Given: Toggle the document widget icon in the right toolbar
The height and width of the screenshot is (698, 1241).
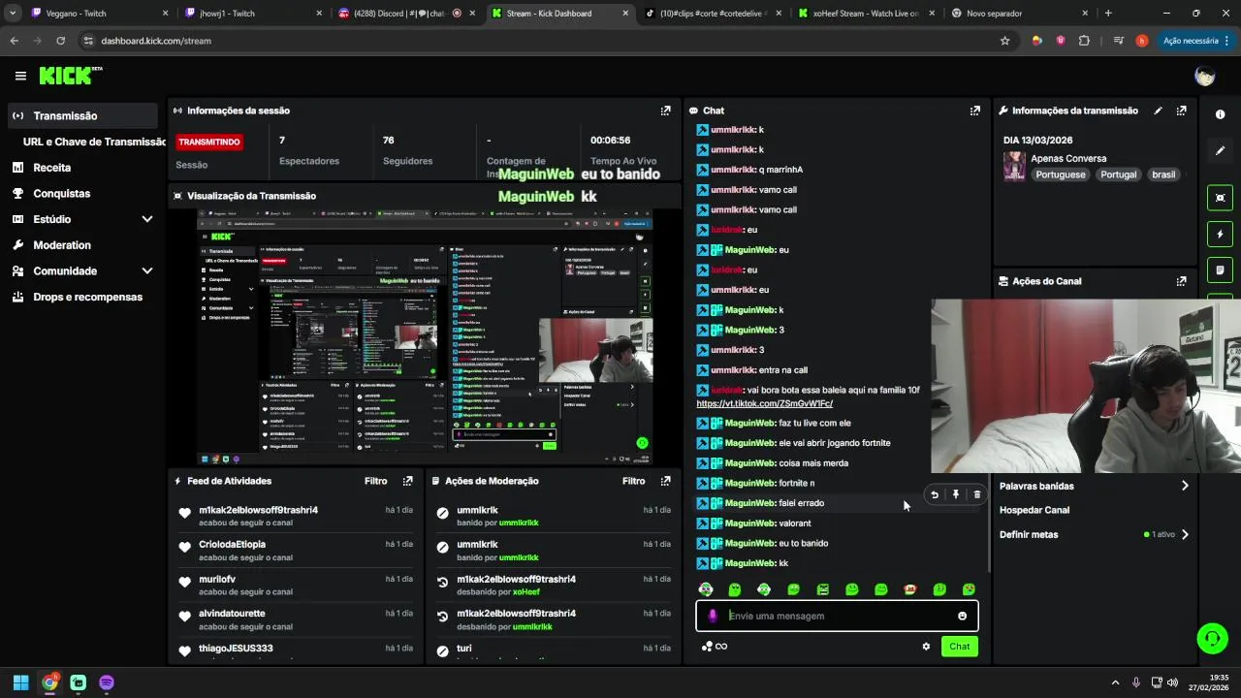Looking at the screenshot, I should tap(1220, 270).
